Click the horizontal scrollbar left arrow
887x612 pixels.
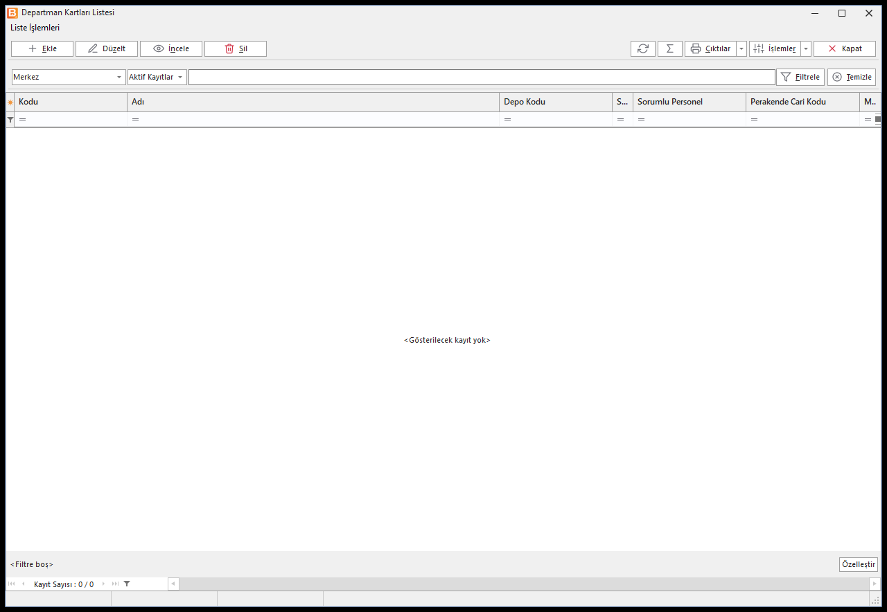pos(173,584)
